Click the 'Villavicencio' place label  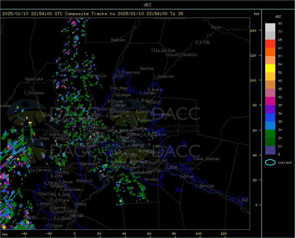coord(73,70)
